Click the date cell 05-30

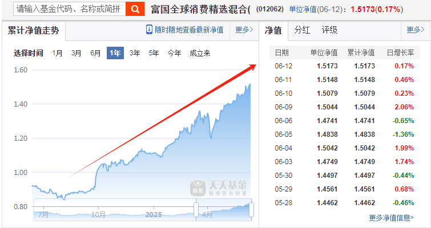283,176
